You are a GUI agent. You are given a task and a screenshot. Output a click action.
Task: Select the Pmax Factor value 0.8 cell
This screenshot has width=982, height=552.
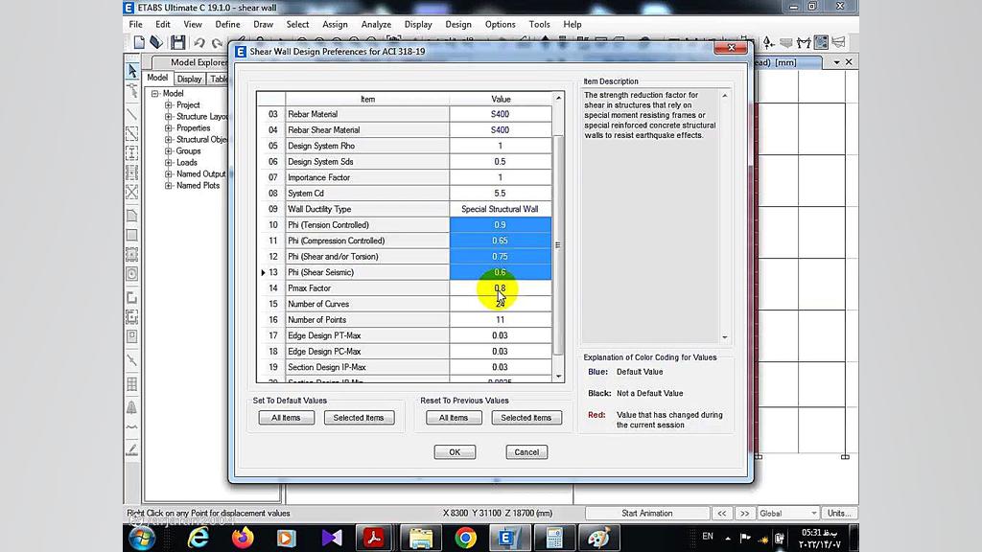501,287
